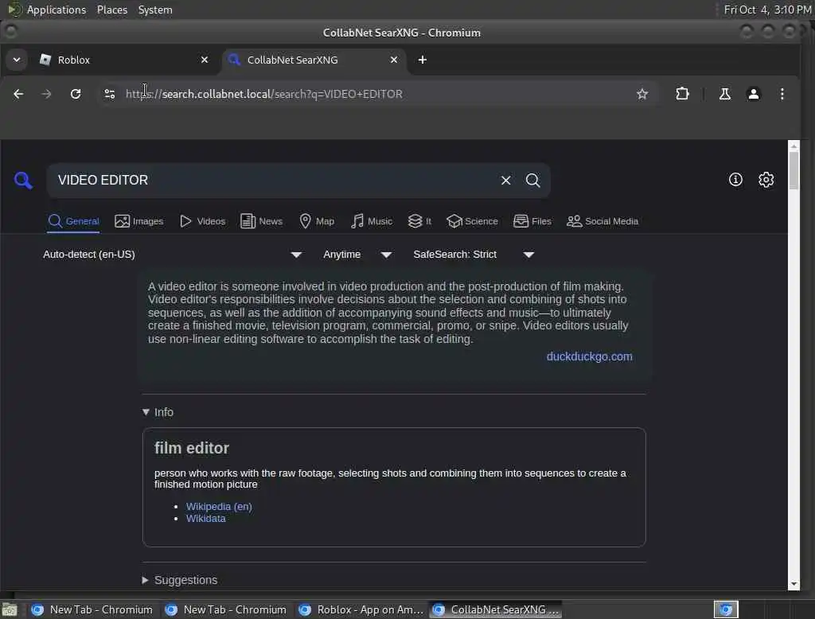Clear the search query with the X icon
The height and width of the screenshot is (619, 815).
(x=505, y=181)
